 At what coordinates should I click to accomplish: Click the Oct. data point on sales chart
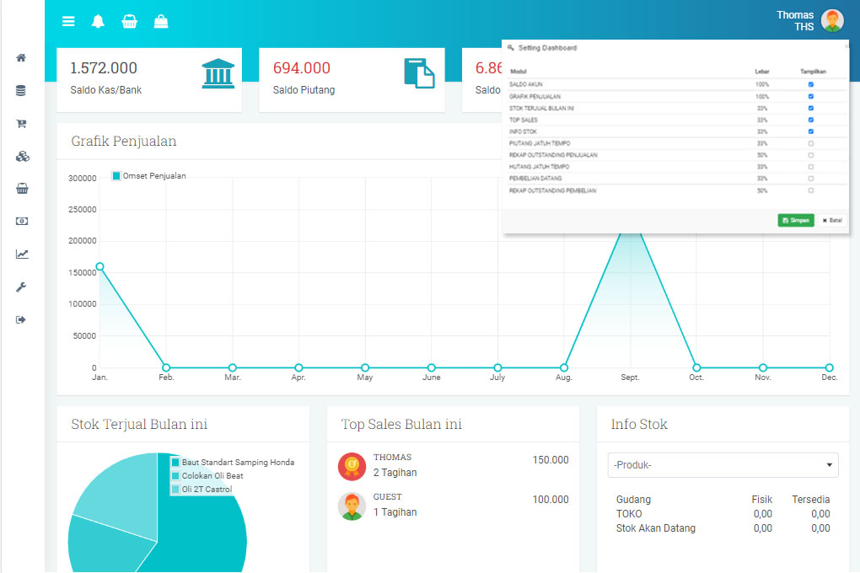696,367
